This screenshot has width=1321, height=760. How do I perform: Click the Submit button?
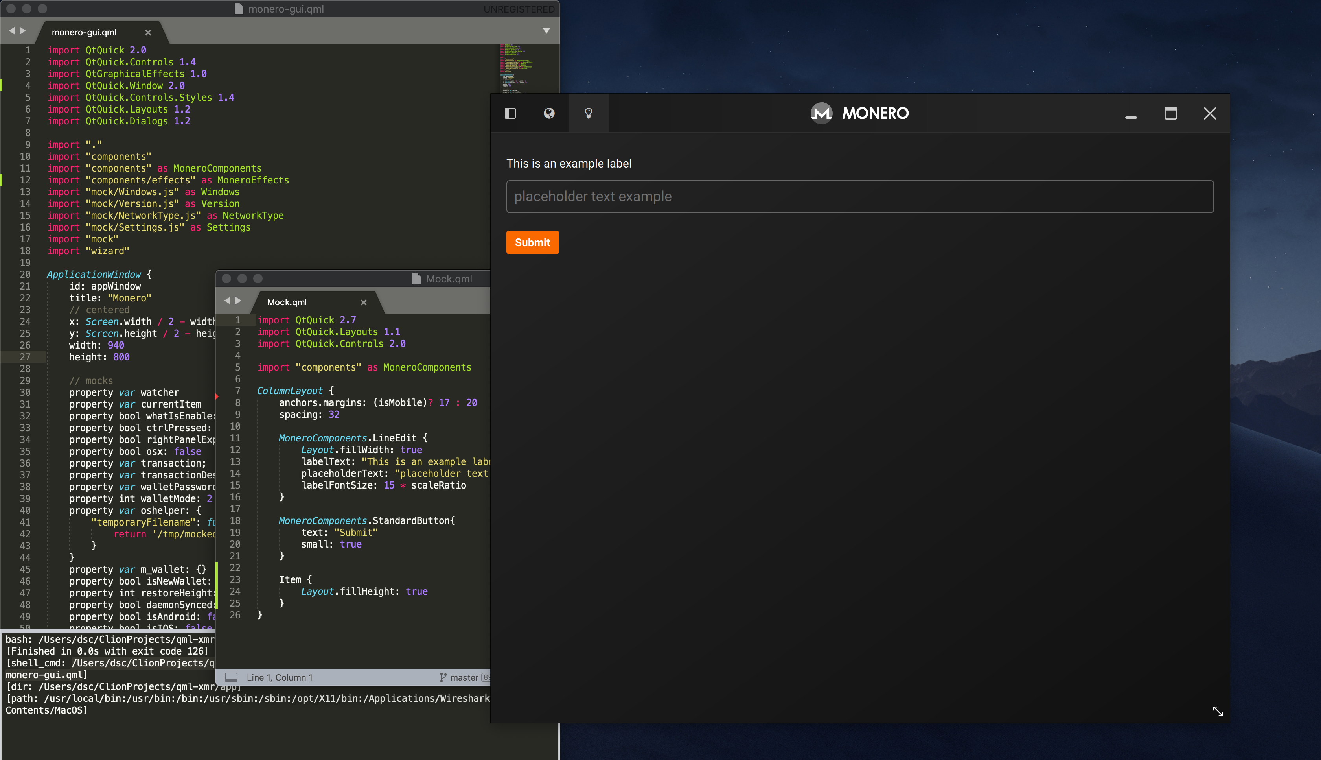tap(532, 242)
